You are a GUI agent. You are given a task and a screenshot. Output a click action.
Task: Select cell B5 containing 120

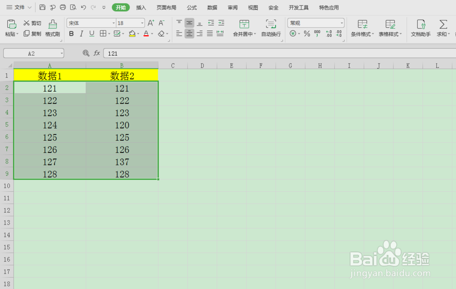[122, 125]
